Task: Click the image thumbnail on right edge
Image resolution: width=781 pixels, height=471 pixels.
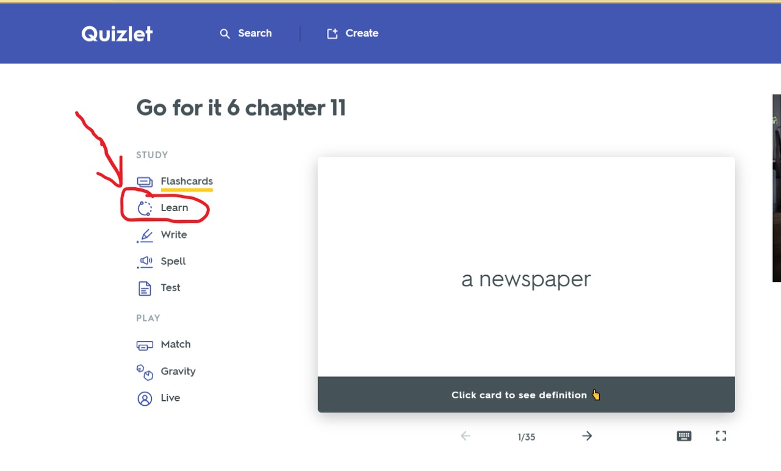Action: [776, 188]
